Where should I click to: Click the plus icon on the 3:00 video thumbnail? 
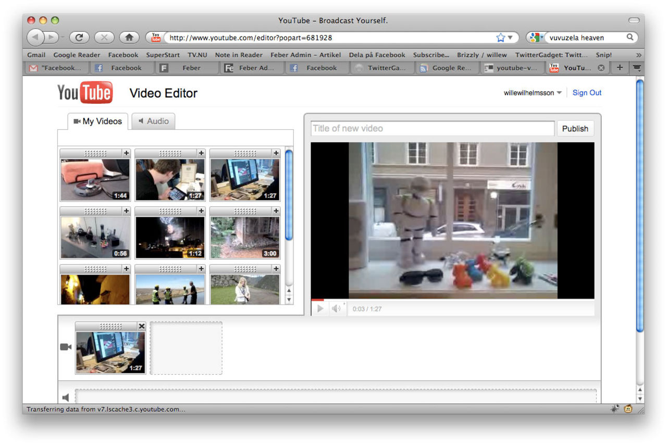(x=276, y=211)
